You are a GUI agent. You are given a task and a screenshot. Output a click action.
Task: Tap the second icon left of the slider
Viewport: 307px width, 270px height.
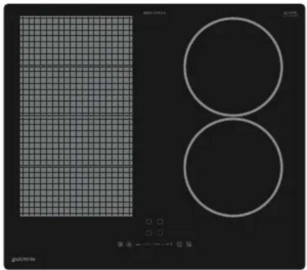[x=129, y=244]
